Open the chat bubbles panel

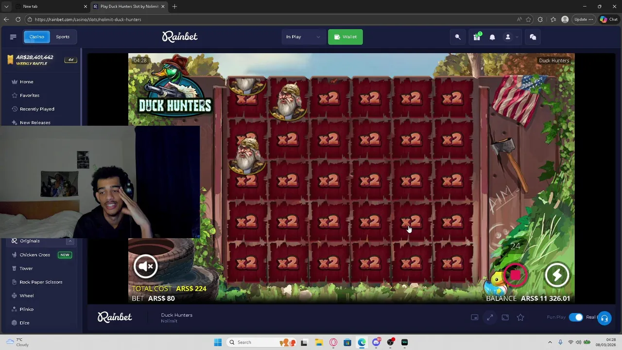533,37
